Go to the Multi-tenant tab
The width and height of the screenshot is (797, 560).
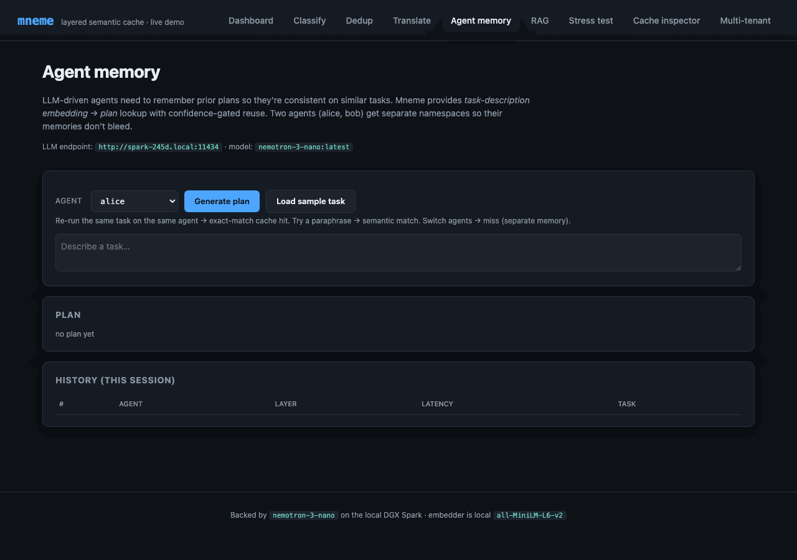click(745, 21)
